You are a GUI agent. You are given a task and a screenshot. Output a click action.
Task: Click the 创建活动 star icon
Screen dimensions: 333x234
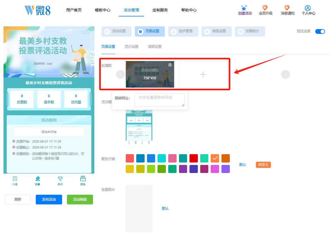coord(244,8)
